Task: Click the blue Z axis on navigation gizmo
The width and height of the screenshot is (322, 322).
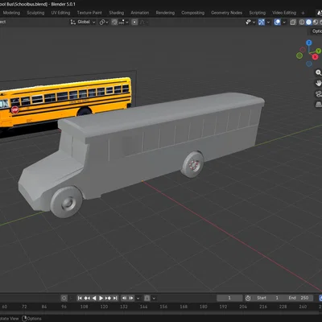Action: click(309, 43)
